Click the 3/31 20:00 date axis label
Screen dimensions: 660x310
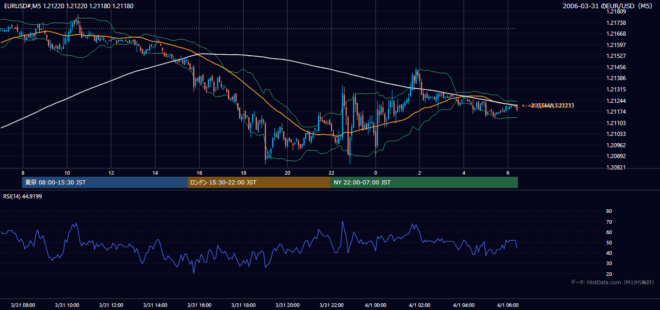pos(288,305)
